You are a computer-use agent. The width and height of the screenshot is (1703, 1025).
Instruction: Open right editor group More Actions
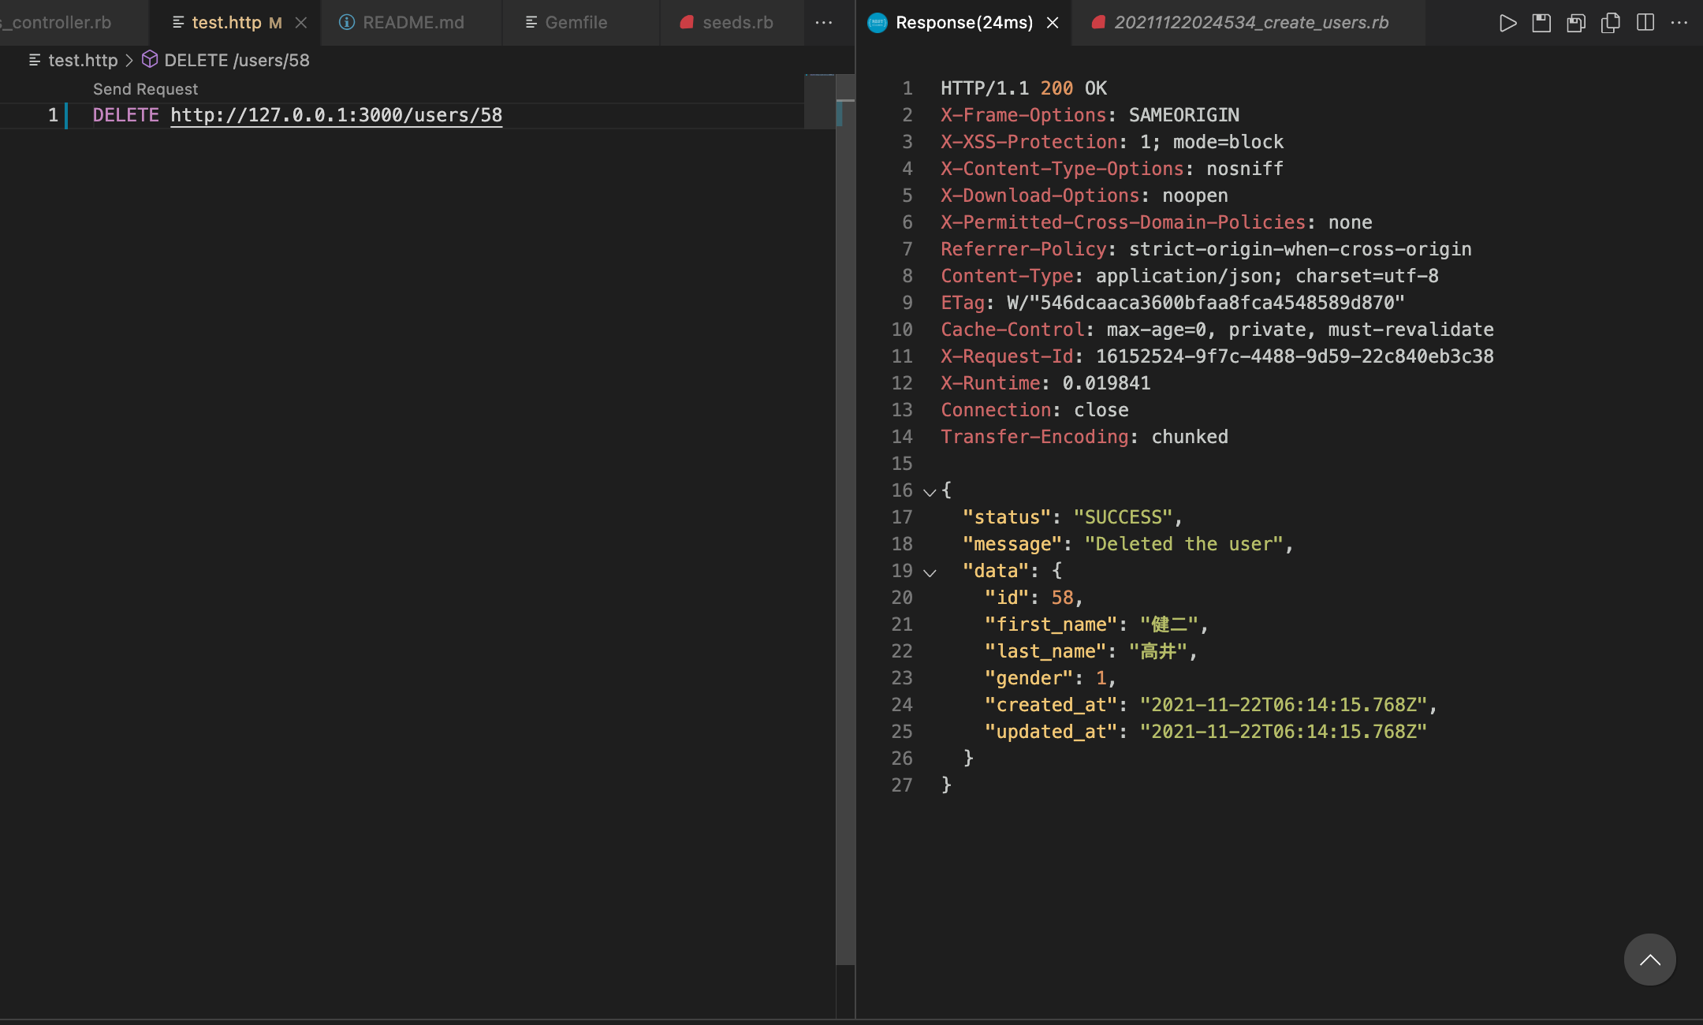pos(1679,23)
